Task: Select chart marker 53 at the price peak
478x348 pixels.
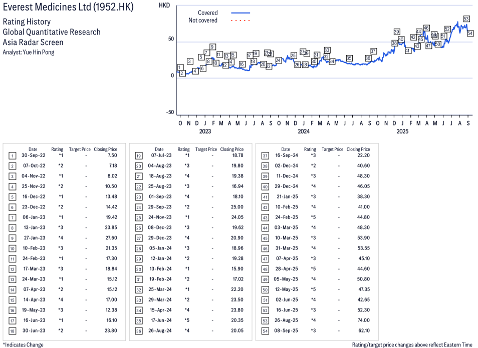Action: 466,19
